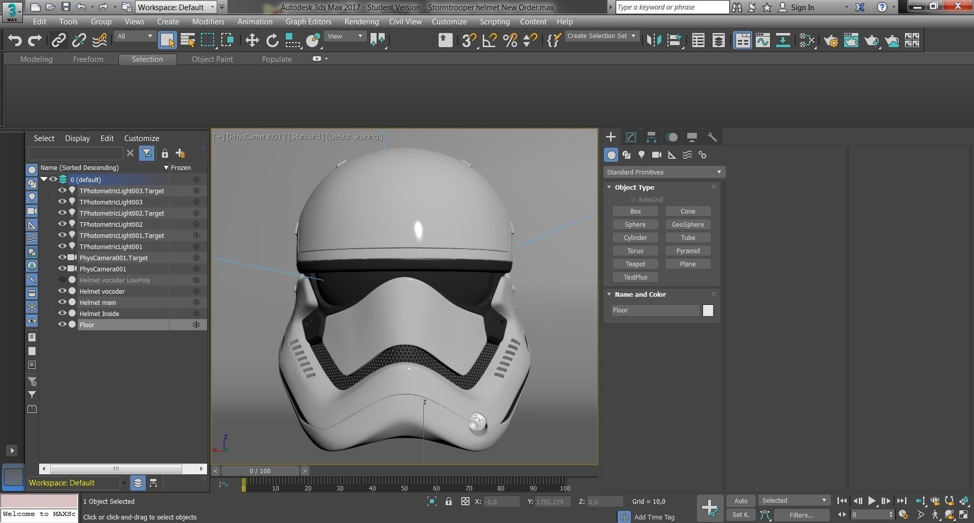This screenshot has height=523, width=974.
Task: Click the Select and Link icon
Action: 59,40
